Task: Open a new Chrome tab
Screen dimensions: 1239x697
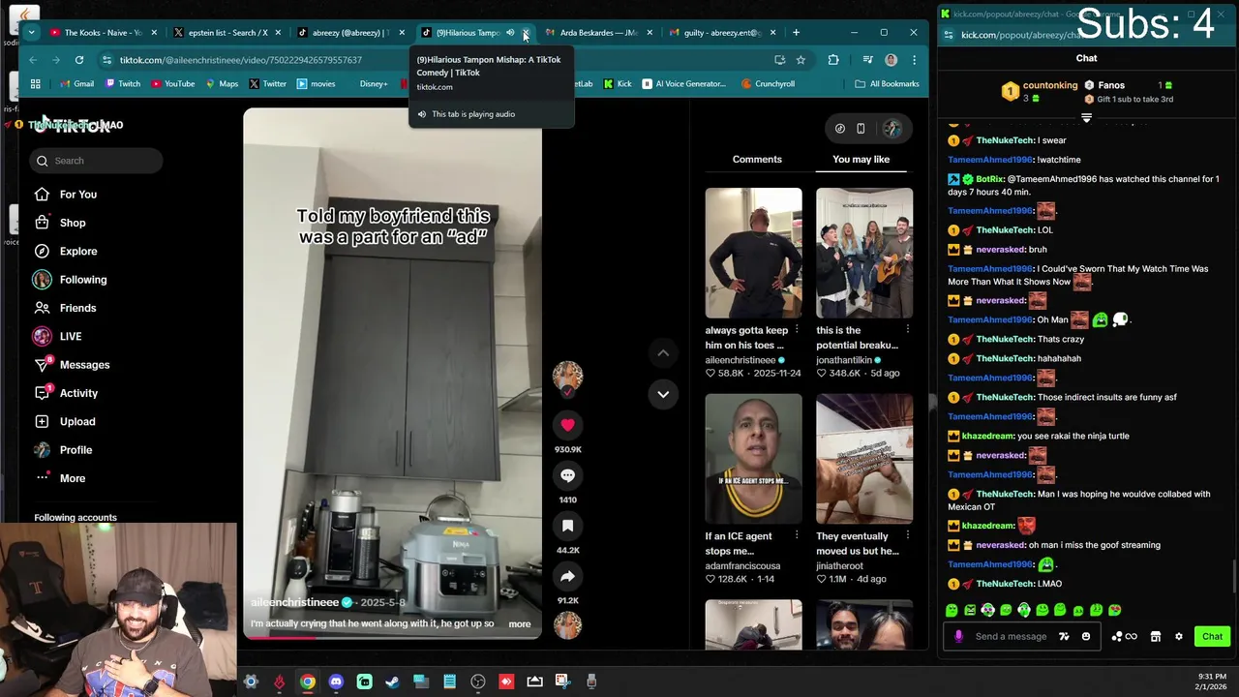Action: pos(796,33)
